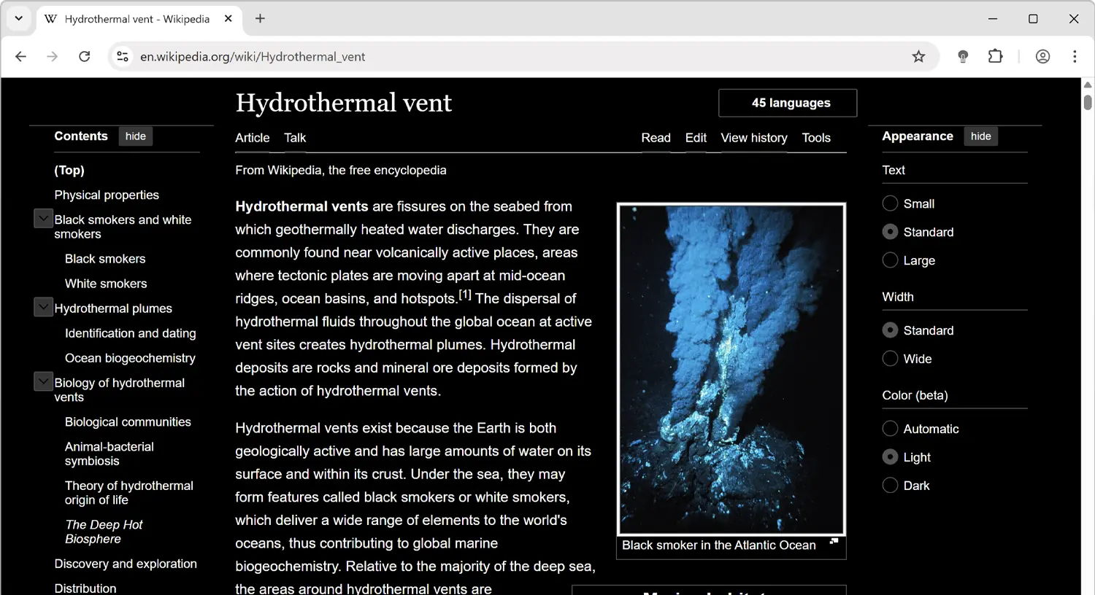Viewport: 1095px width, 595px height.
Task: Open the Theory of hydrothermal origin of life link
Action: 129,492
